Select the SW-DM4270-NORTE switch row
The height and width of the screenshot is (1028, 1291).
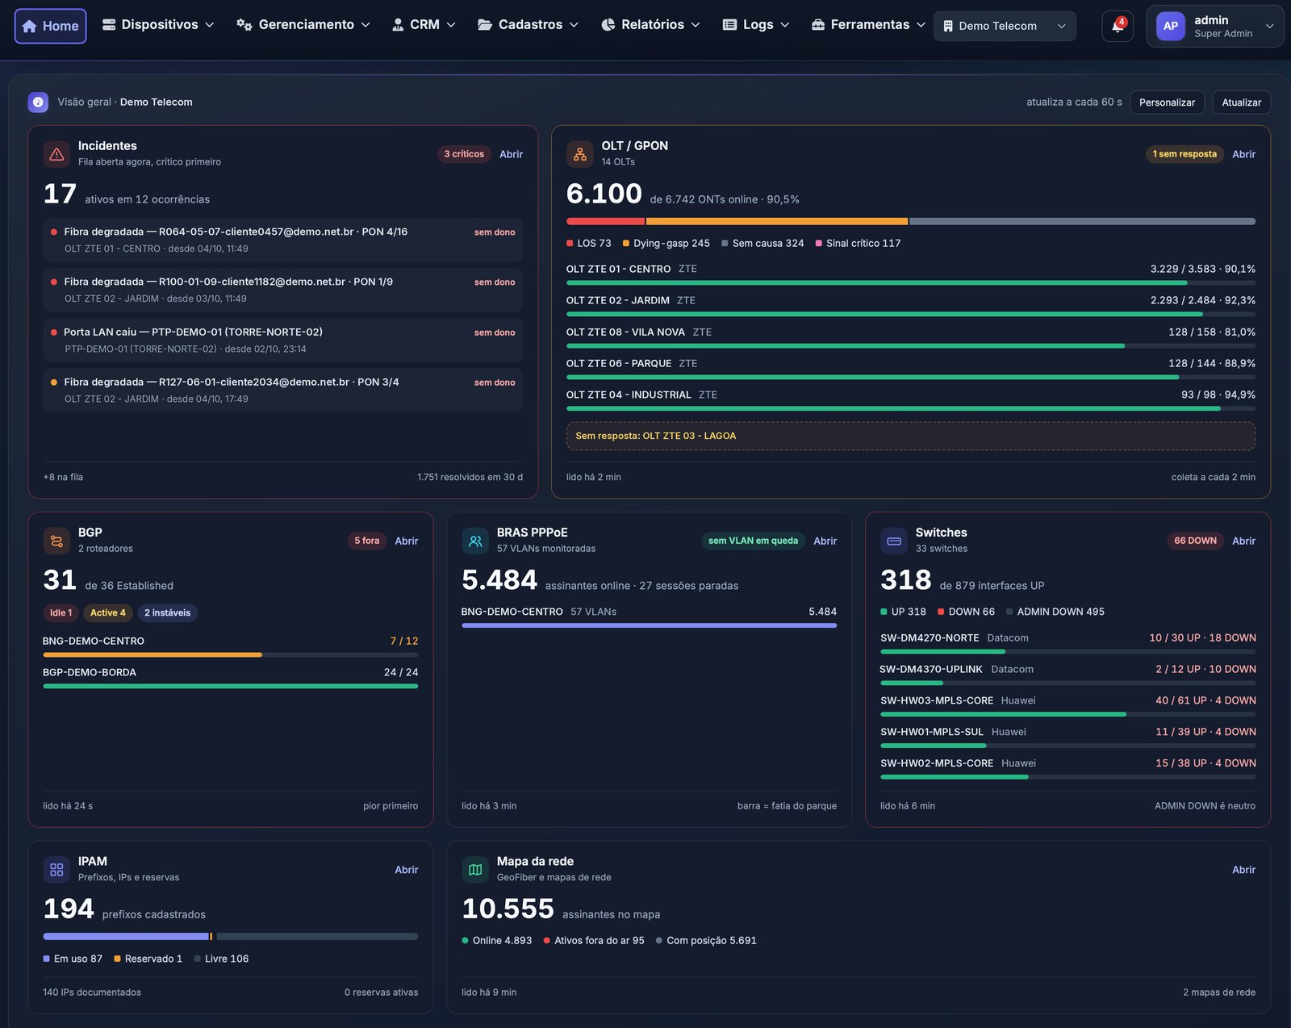coord(1067,643)
